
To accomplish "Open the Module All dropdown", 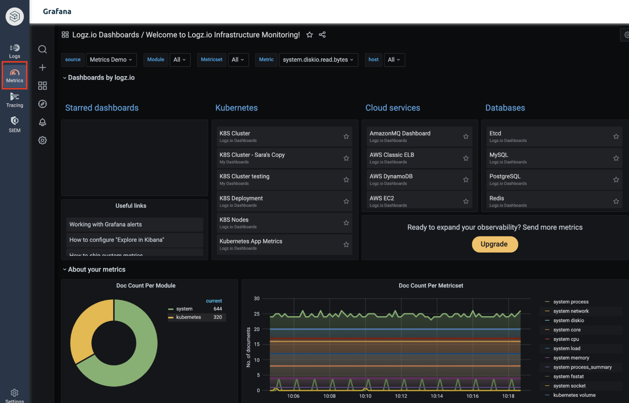I will [x=180, y=60].
